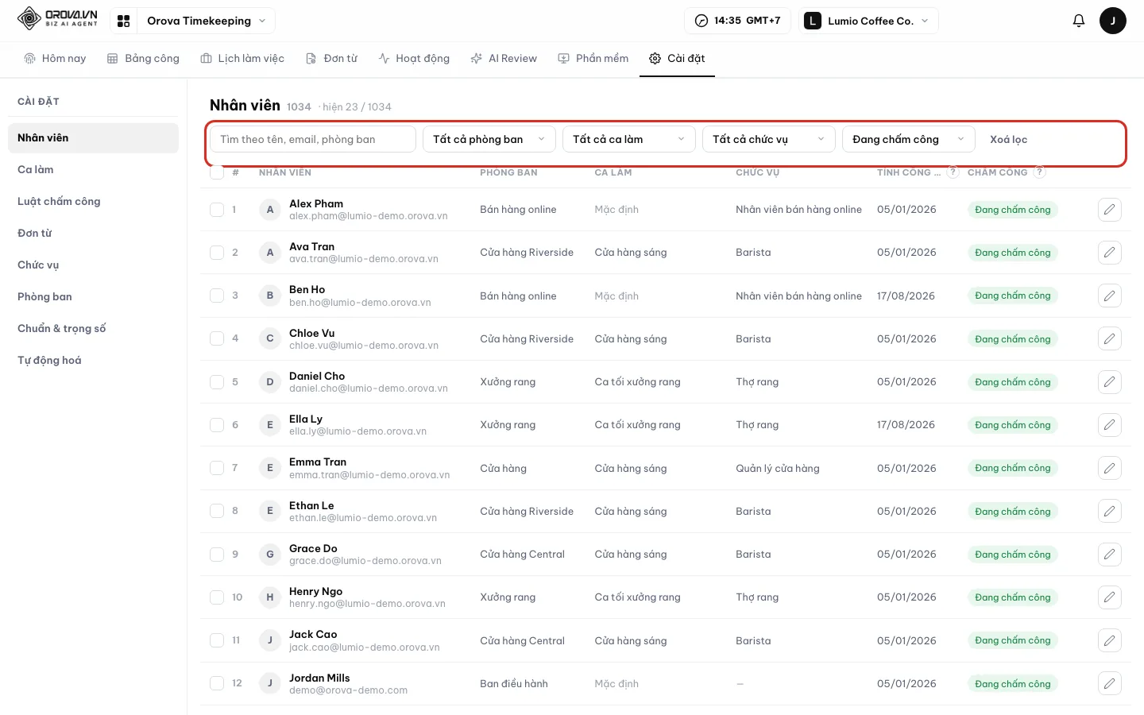Switch to the Bảng công tab
This screenshot has height=715, width=1144.
click(143, 58)
